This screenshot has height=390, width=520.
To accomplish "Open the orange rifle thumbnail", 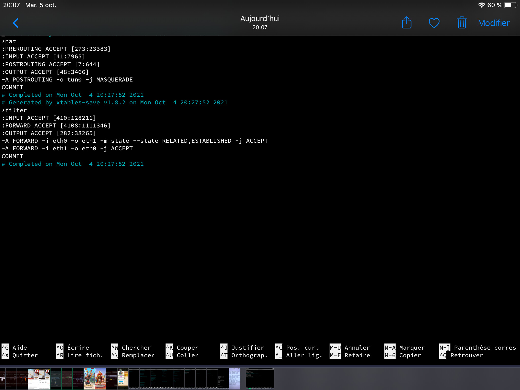I will point(22,379).
